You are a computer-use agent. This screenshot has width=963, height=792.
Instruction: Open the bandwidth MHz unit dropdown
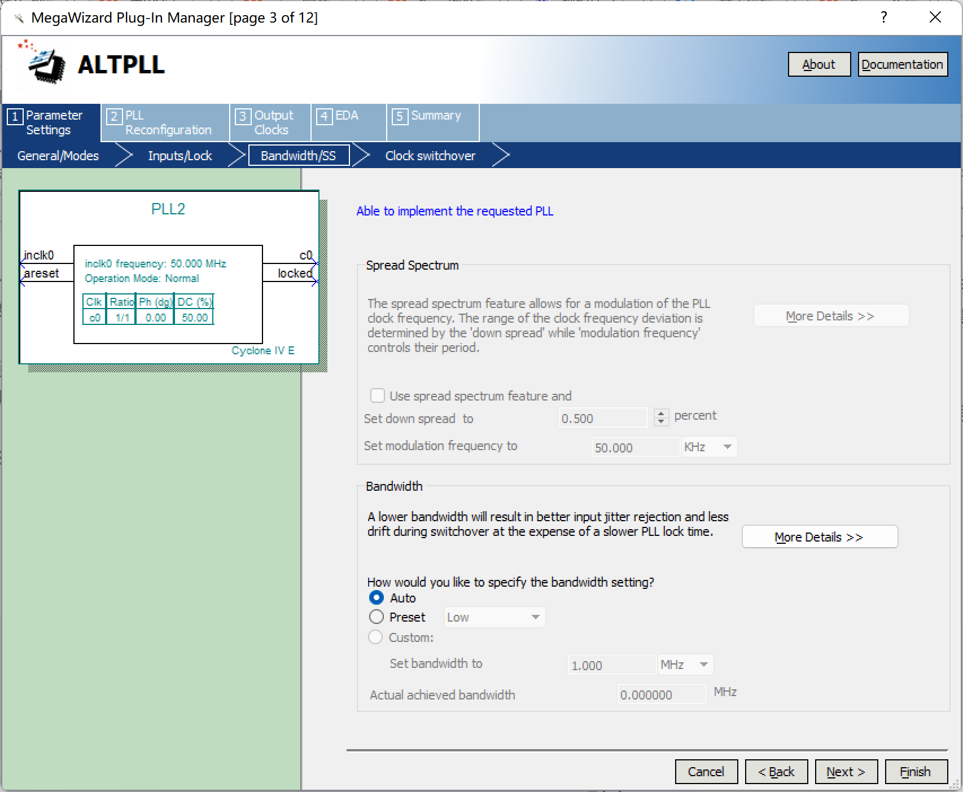coord(685,665)
